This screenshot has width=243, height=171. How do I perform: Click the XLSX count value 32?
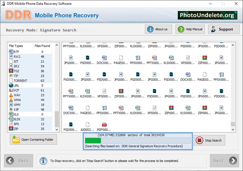42,119
